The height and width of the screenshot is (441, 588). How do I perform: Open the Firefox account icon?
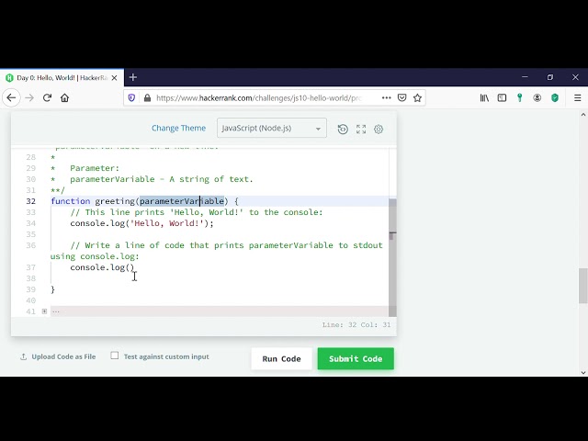537,98
